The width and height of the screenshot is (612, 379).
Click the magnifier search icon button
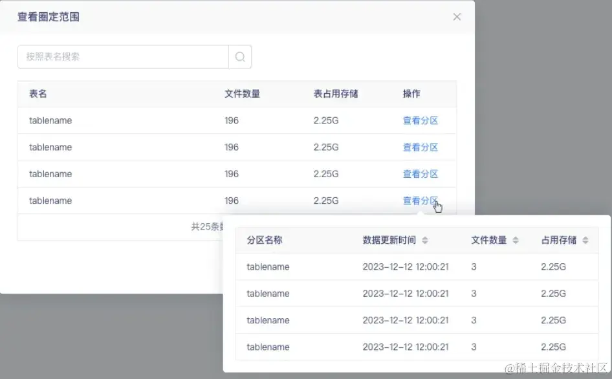click(240, 57)
